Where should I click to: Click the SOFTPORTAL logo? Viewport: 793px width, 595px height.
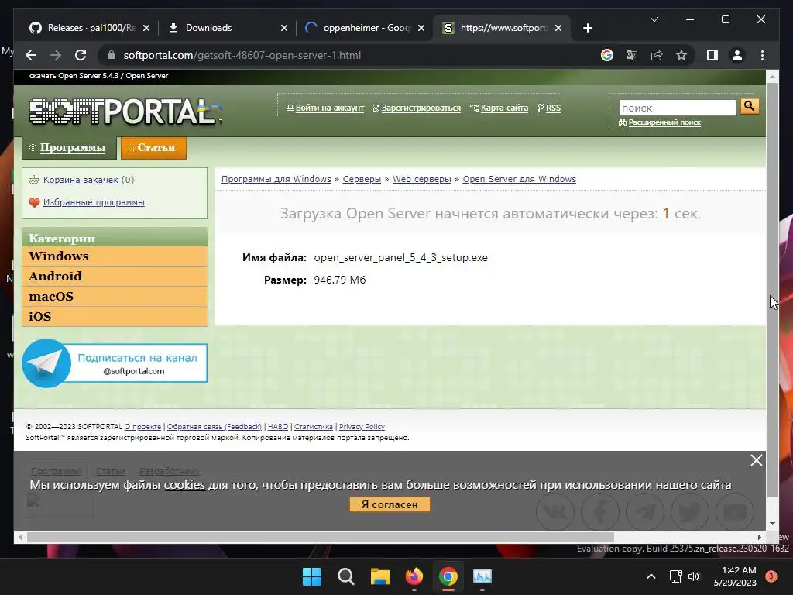click(x=125, y=112)
